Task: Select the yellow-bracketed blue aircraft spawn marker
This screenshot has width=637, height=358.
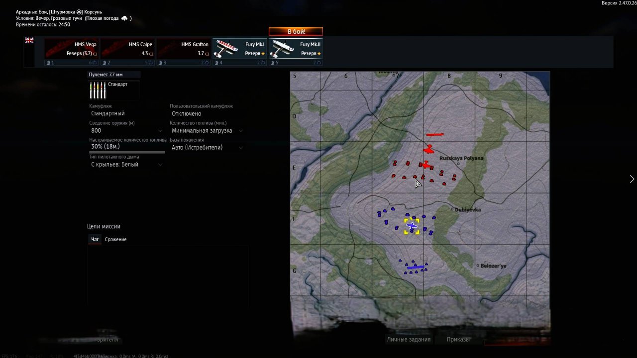Action: click(412, 226)
